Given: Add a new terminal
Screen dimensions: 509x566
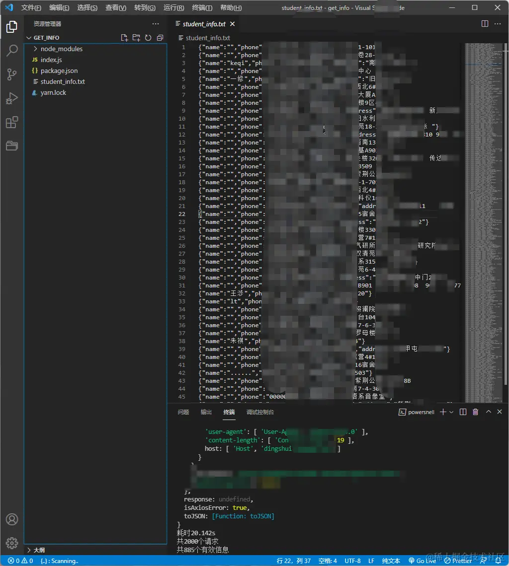Looking at the screenshot, I should [x=443, y=412].
